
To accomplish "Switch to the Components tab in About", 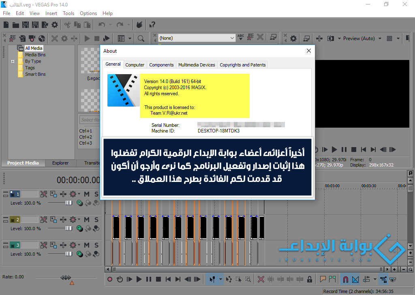I will [x=161, y=65].
